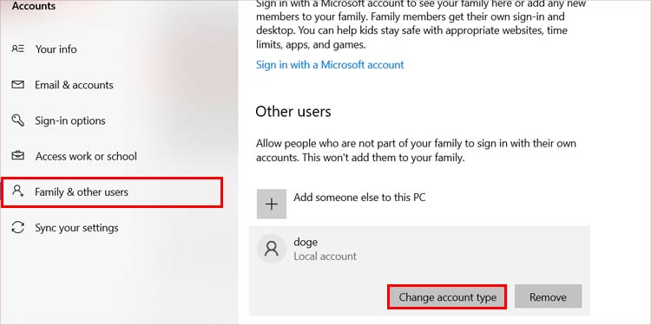Click the envelope icon beside Email & accounts
This screenshot has height=325, width=651.
point(18,85)
